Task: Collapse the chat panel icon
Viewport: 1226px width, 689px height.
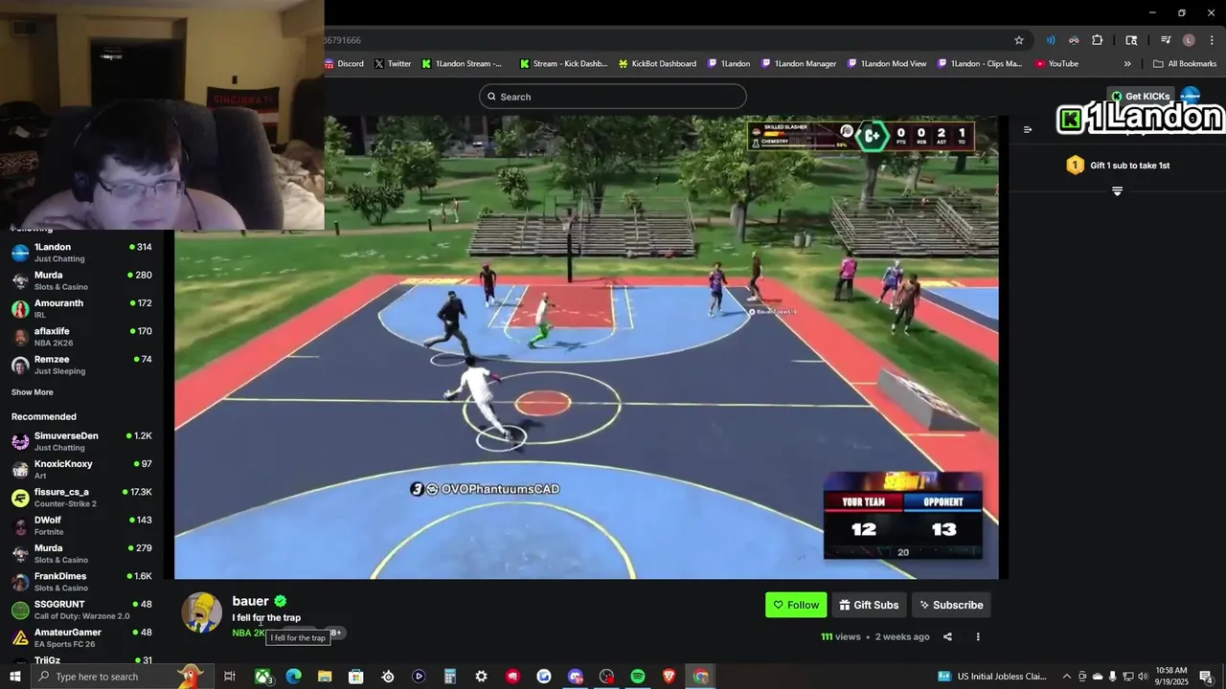Action: pos(1028,130)
